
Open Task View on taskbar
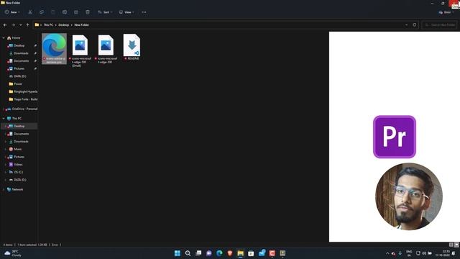click(x=198, y=253)
